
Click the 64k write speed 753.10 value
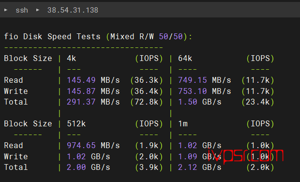(193, 91)
